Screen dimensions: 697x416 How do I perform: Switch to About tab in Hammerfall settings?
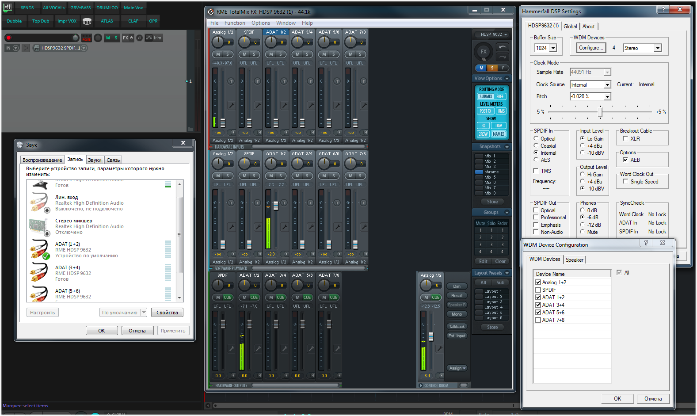point(588,27)
